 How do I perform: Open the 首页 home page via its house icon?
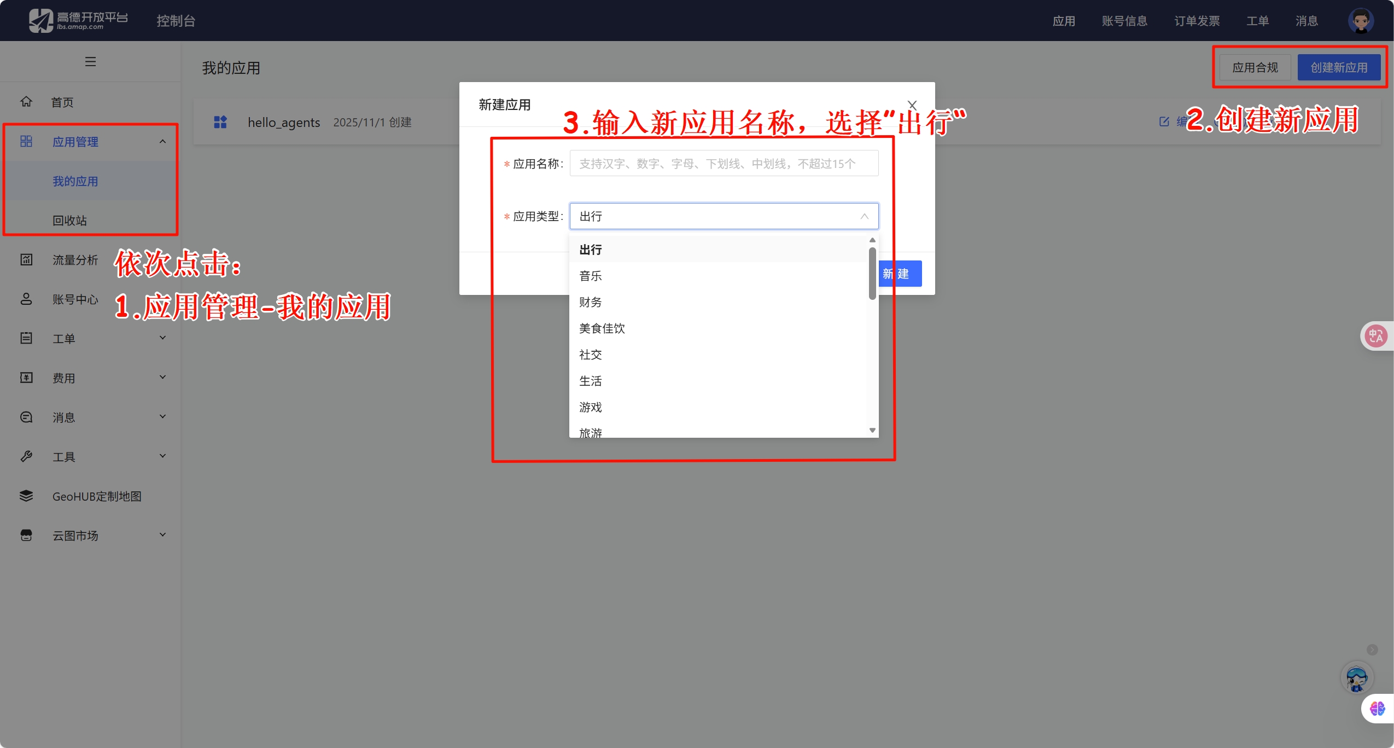click(26, 101)
